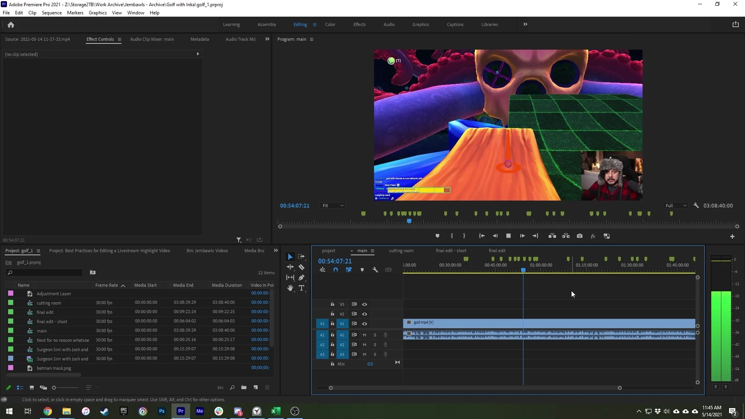Stop playback in Program monitor
The height and width of the screenshot is (419, 745).
coord(508,236)
